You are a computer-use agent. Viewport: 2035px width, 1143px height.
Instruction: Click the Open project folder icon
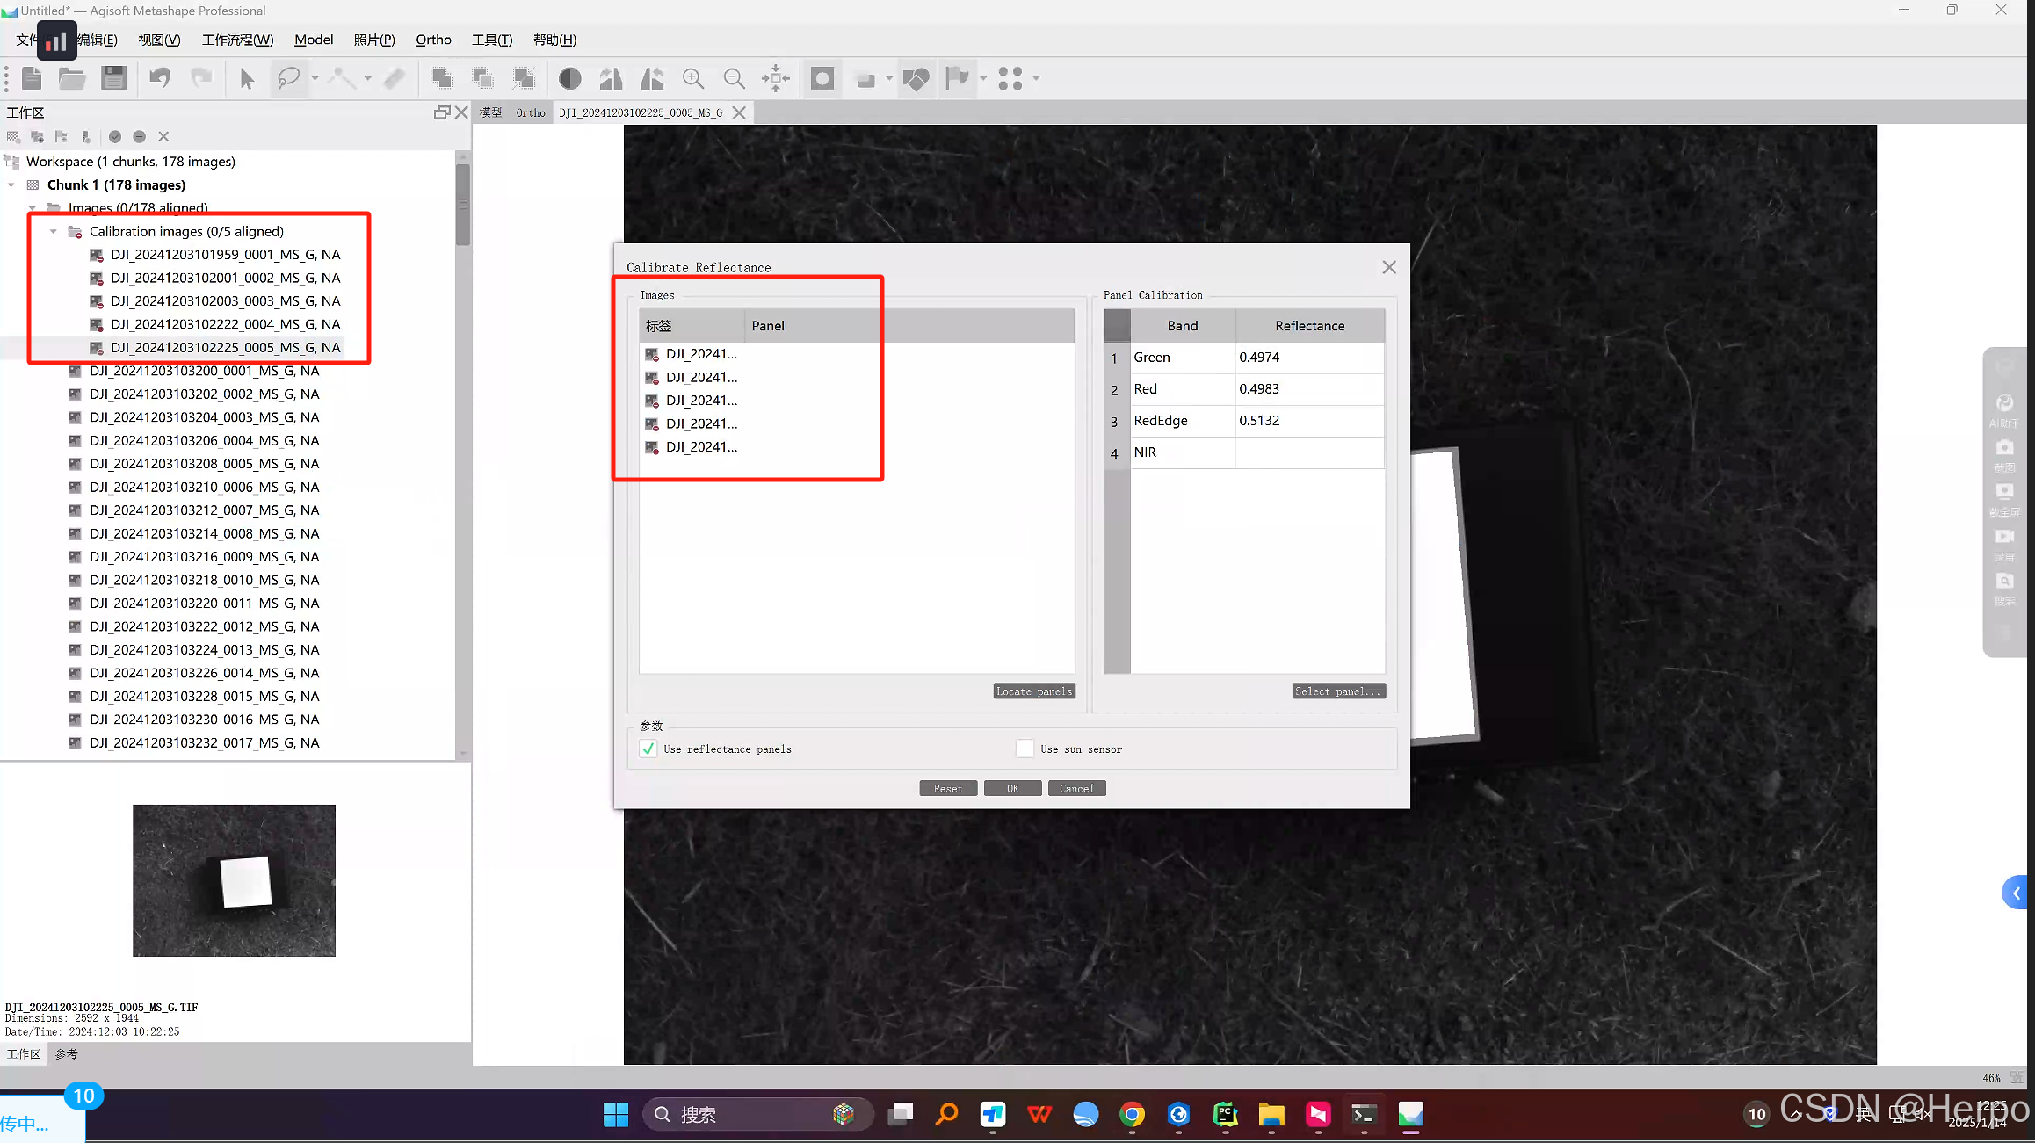72,78
